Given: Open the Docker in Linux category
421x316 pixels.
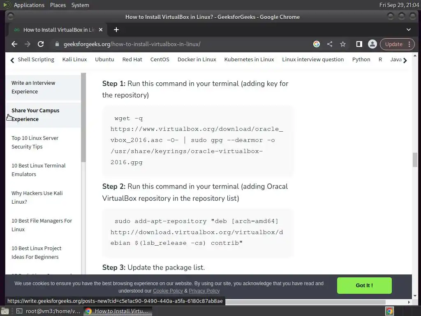Looking at the screenshot, I should click(197, 59).
